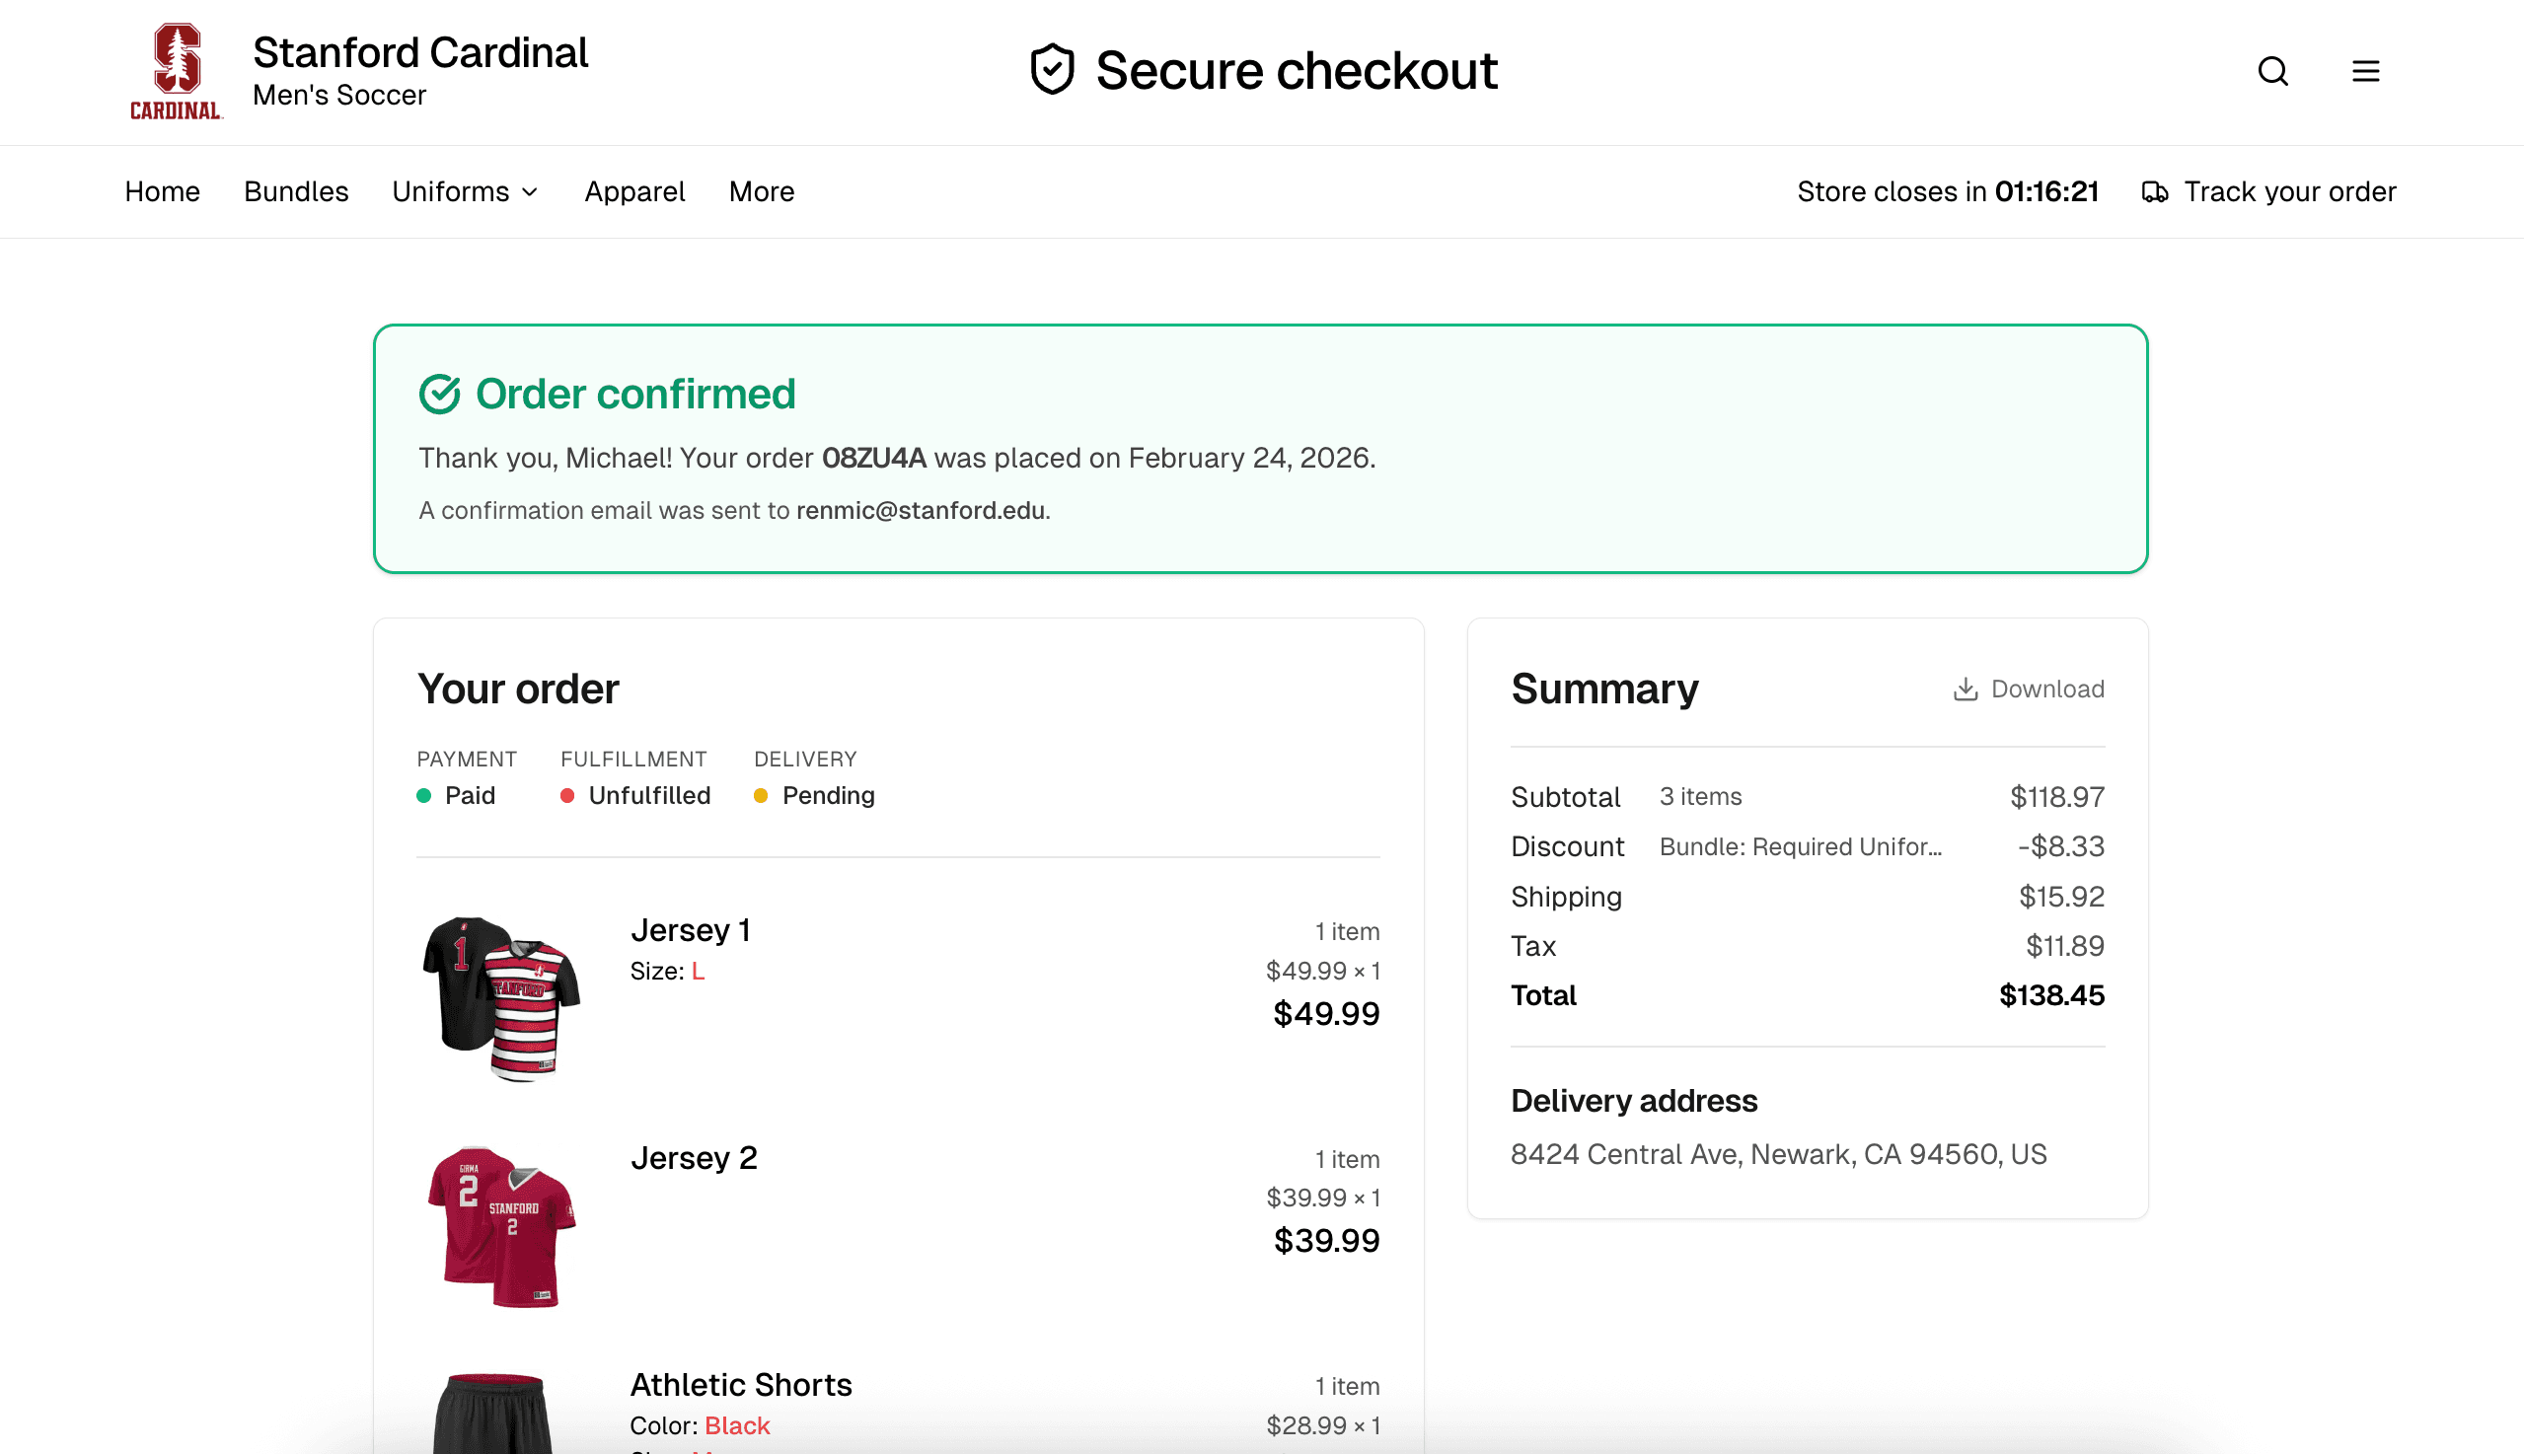Screen dimensions: 2524x1454
Task: Open the Jersey 2 product thumbnail
Action: [x=500, y=1226]
